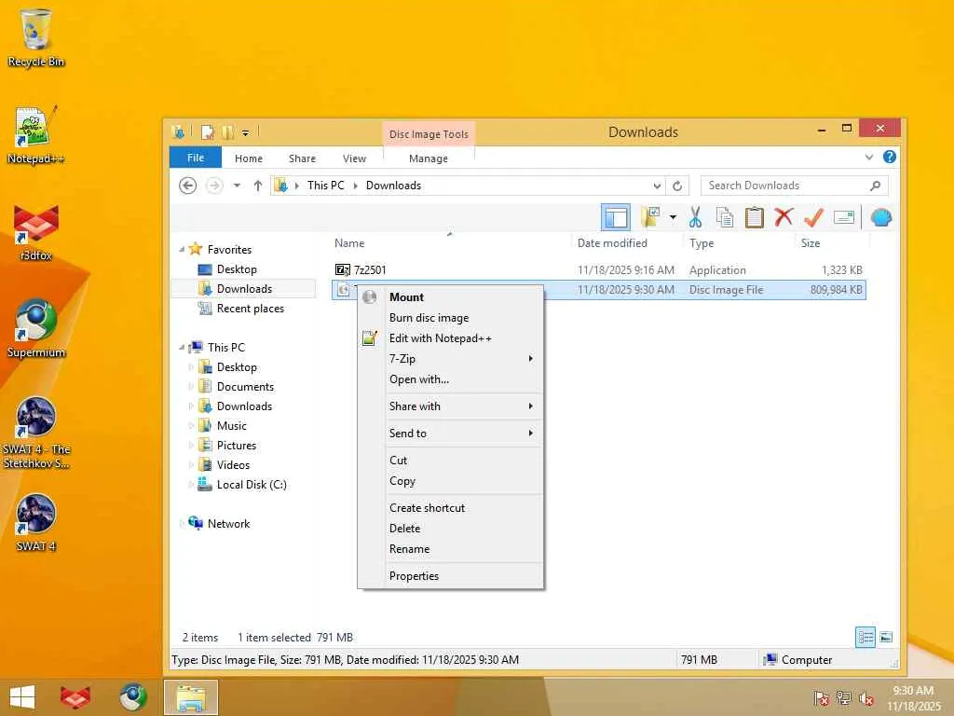Select Desktop under Favorites
Image resolution: width=954 pixels, height=716 pixels.
pyautogui.click(x=237, y=269)
